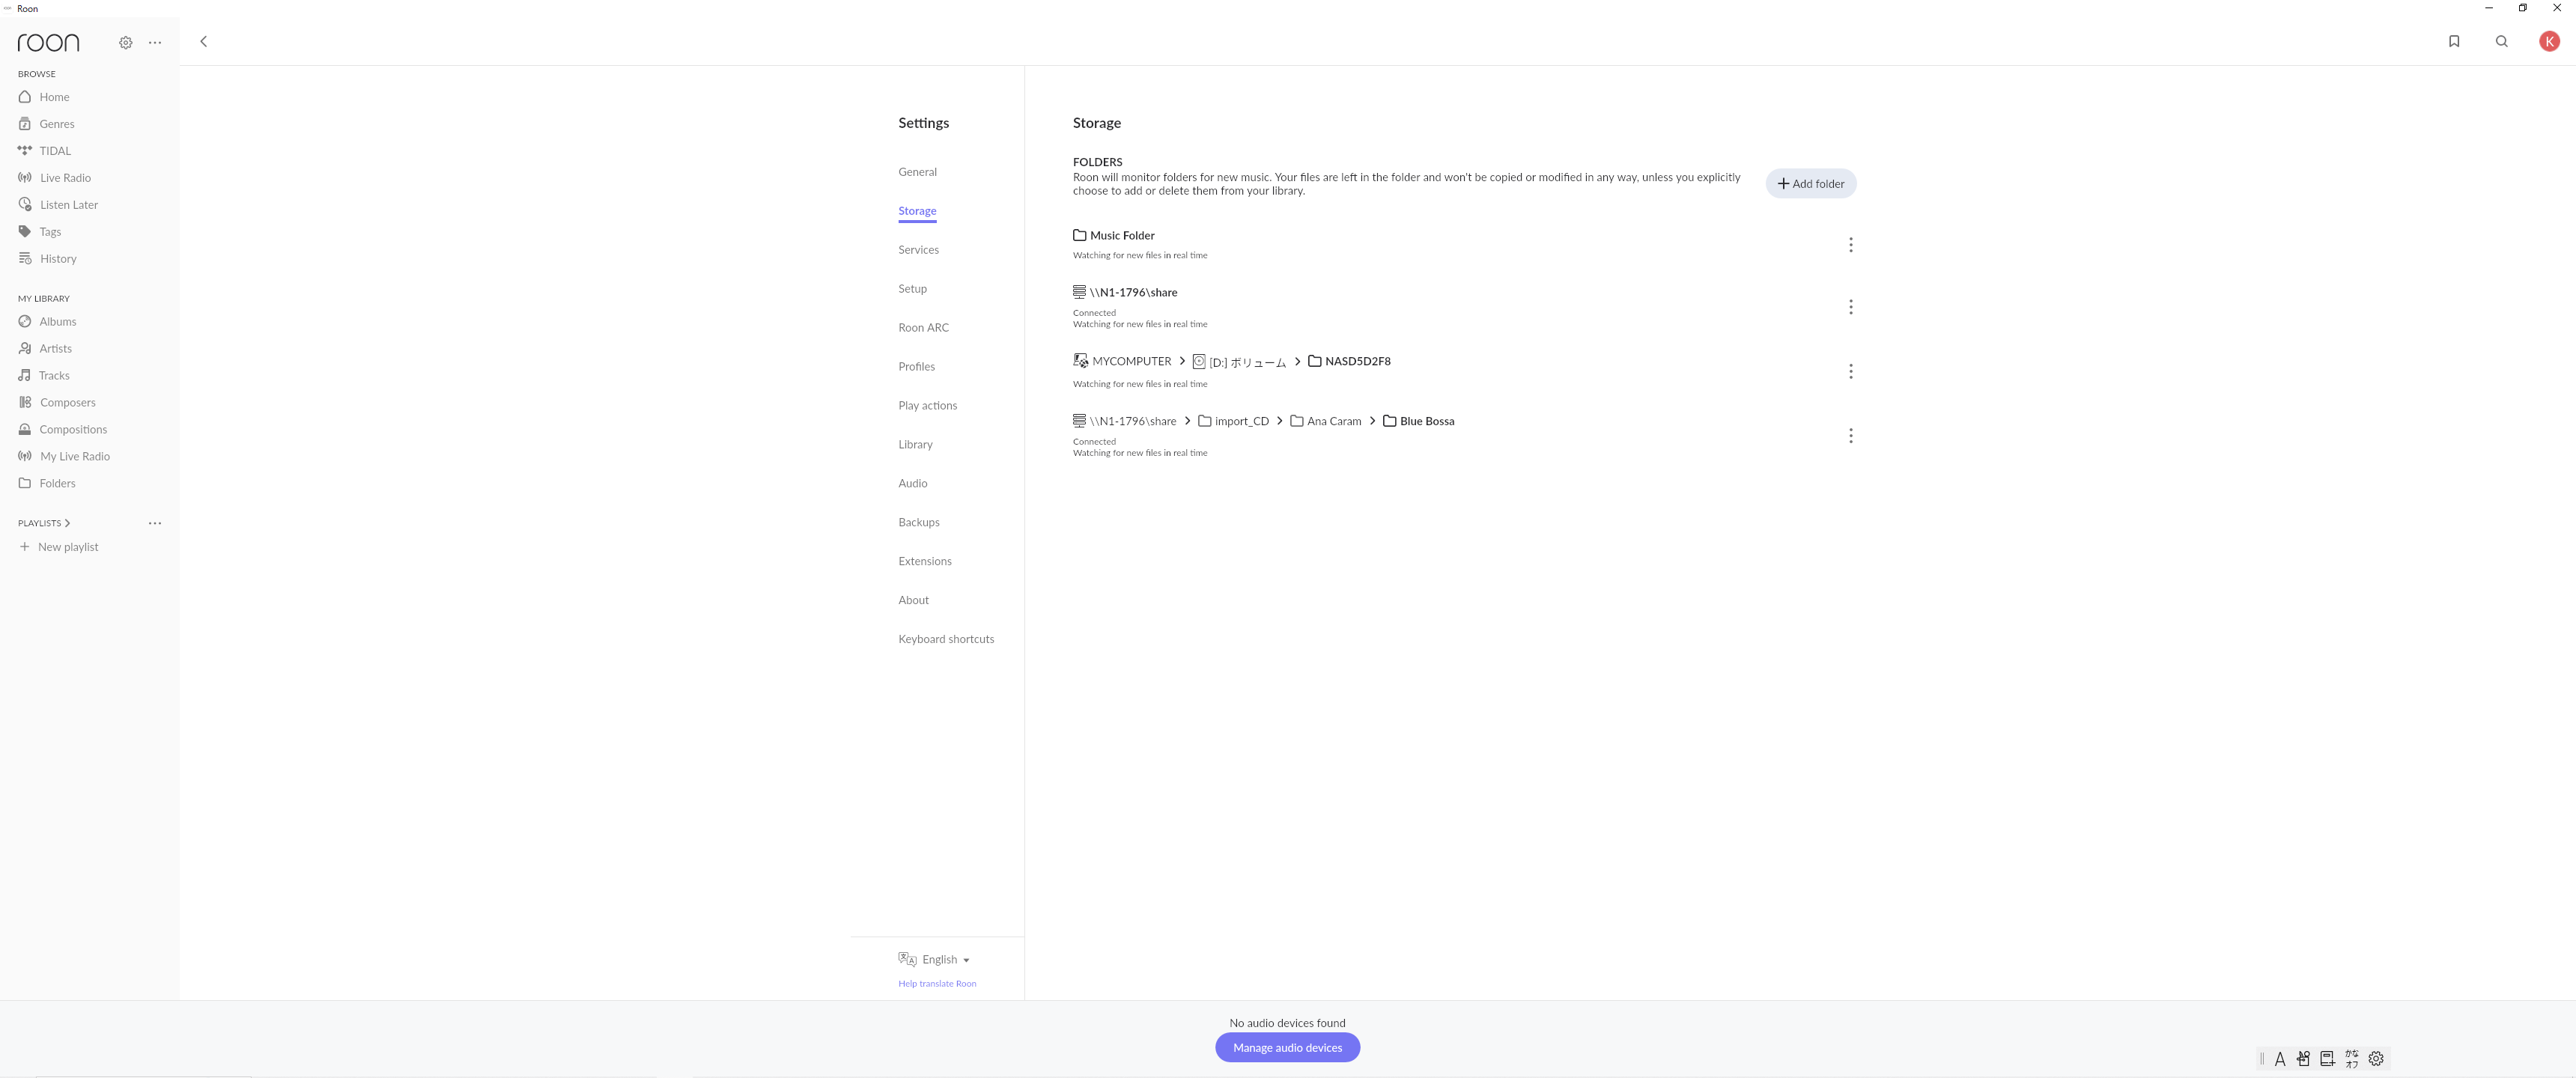Click the back arrow navigation icon
This screenshot has height=1078, width=2576.
(204, 42)
